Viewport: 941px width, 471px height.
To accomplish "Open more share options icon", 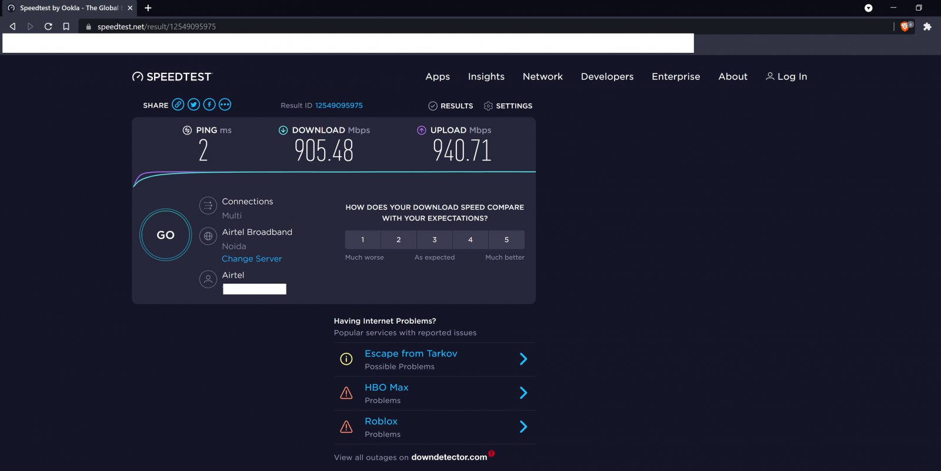I will click(225, 105).
